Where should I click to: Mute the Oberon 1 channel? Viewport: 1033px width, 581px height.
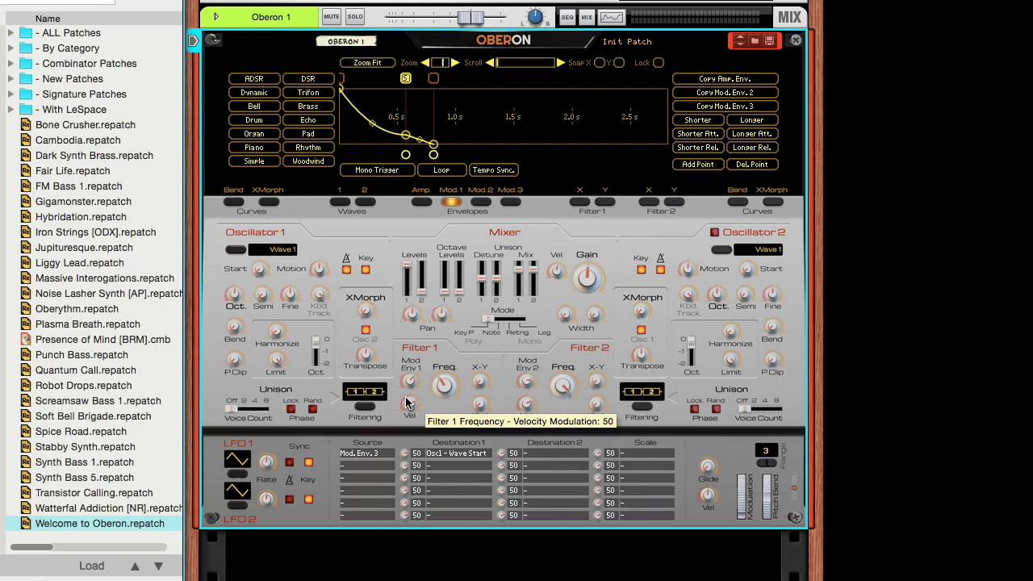click(x=332, y=16)
